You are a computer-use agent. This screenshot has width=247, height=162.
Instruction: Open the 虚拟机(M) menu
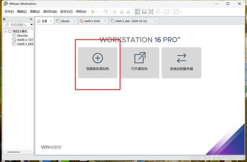(50, 12)
